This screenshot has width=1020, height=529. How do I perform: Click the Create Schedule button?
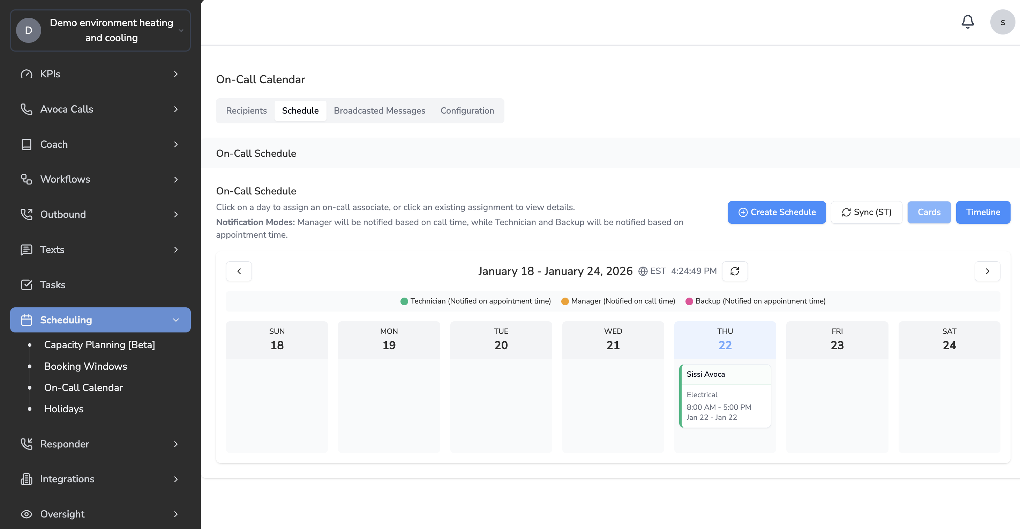[x=776, y=213]
